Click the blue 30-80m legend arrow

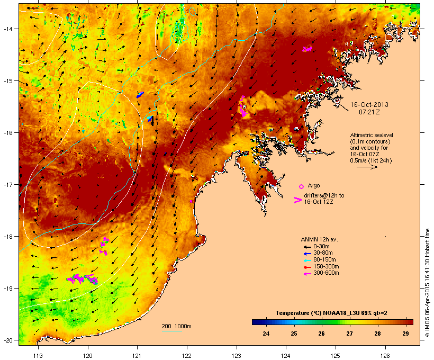point(307,254)
